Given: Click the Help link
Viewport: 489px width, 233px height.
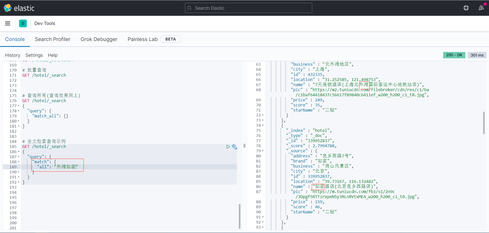Looking at the screenshot, I should coord(53,55).
